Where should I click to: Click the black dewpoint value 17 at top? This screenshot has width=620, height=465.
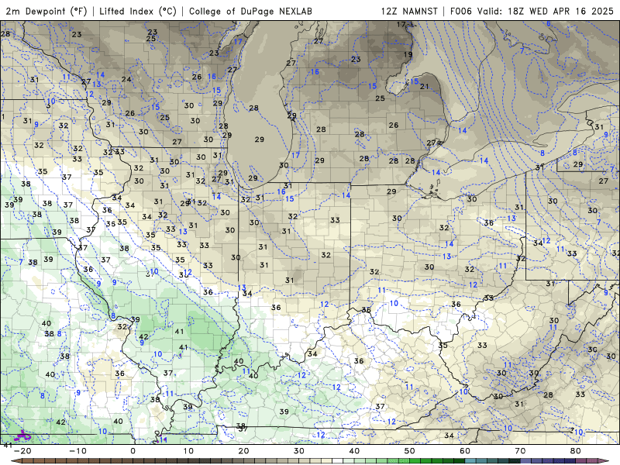401,25
